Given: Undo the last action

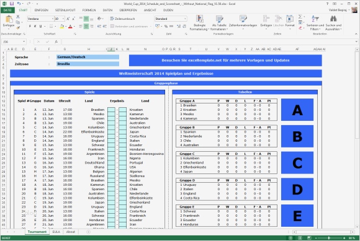Looking at the screenshot, I should (19, 4).
